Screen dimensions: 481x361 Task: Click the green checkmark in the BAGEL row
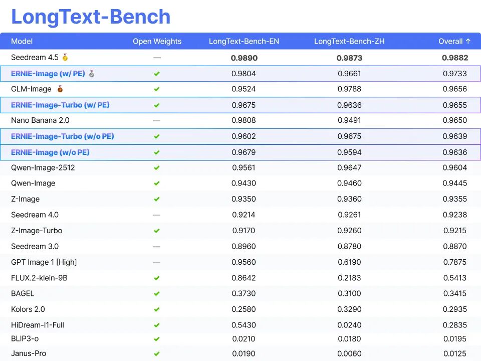[x=157, y=294]
